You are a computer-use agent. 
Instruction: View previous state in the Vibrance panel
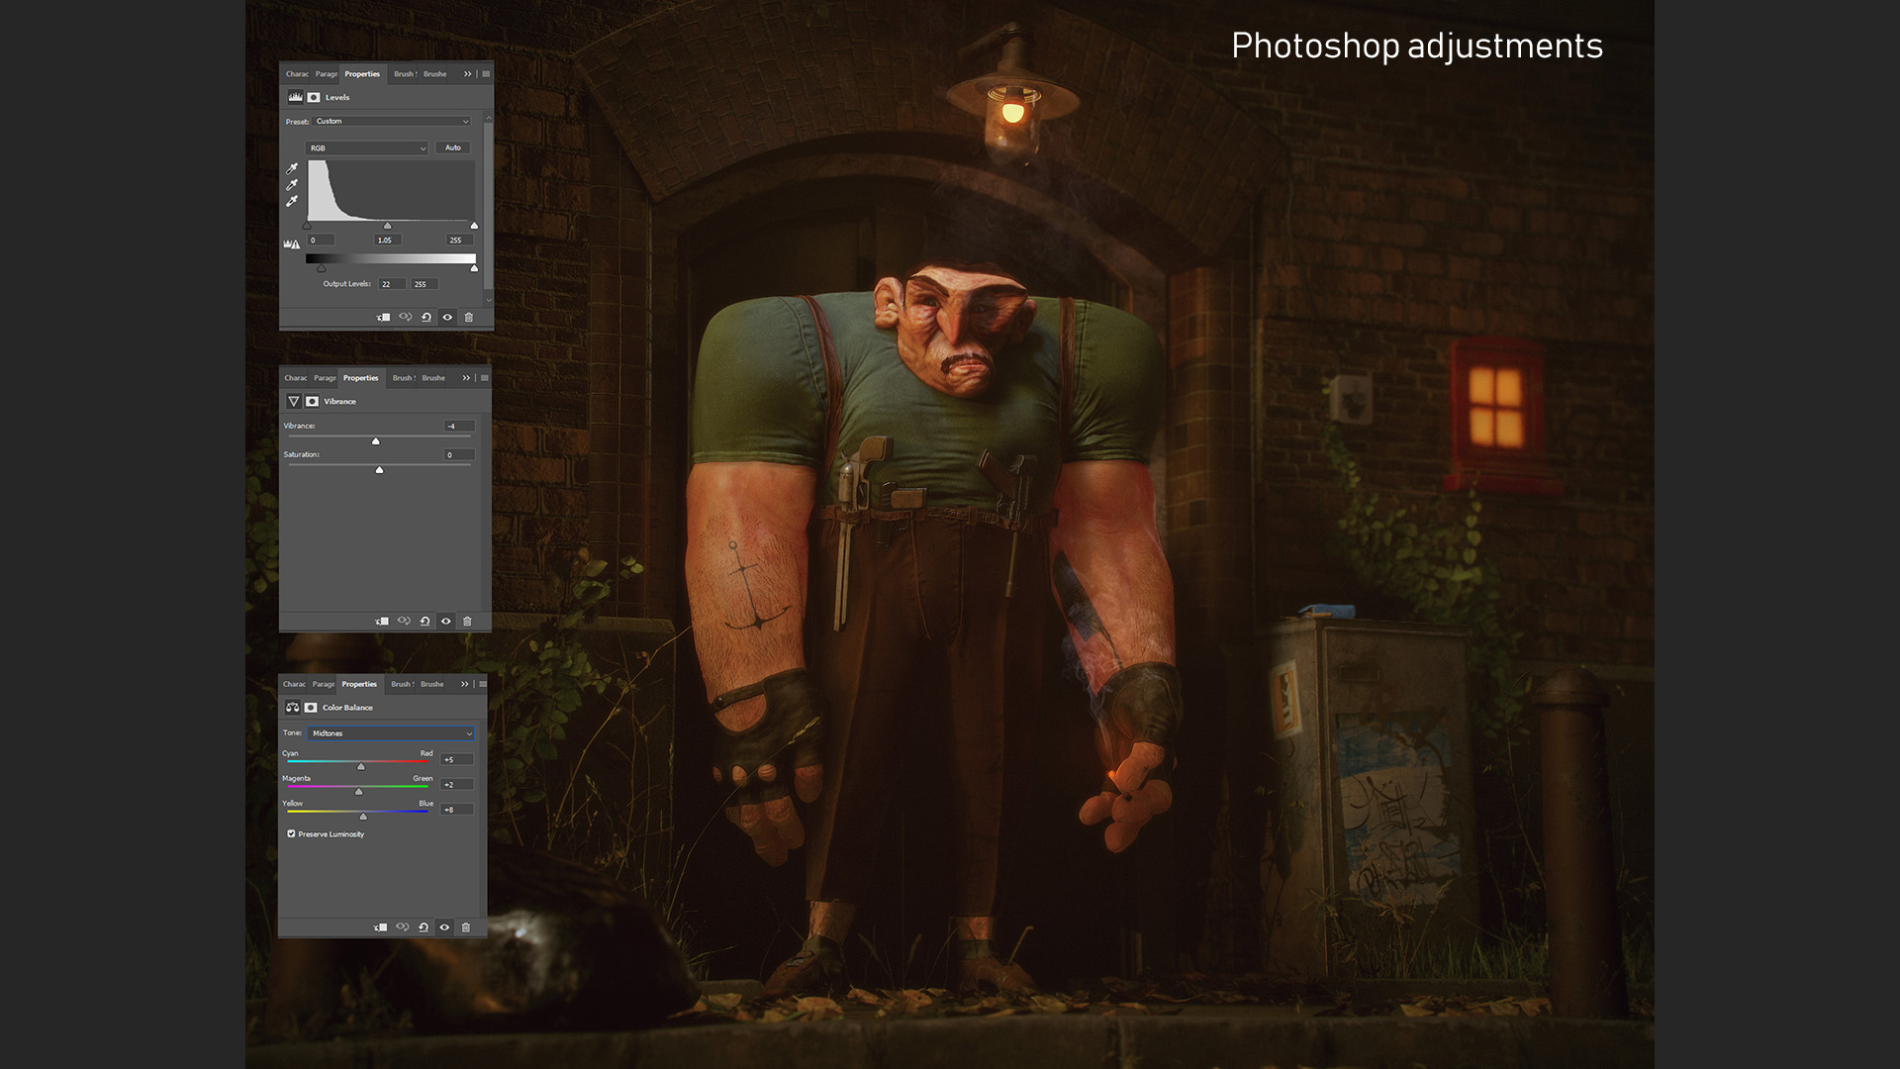404,622
